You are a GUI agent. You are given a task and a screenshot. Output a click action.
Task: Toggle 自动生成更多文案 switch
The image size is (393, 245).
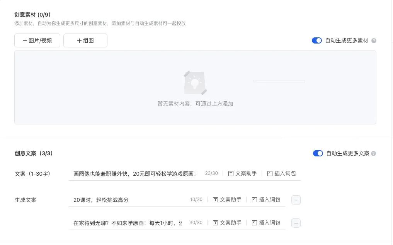[318, 153]
